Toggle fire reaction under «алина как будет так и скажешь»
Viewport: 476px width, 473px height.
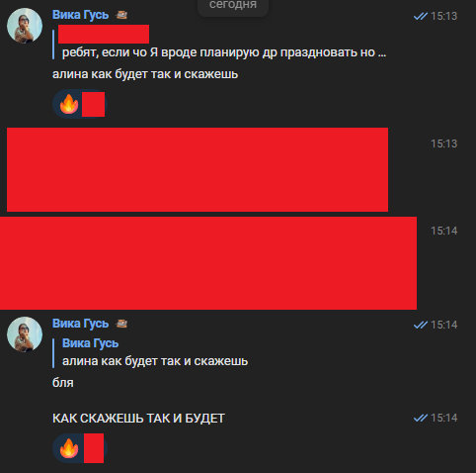(x=80, y=104)
